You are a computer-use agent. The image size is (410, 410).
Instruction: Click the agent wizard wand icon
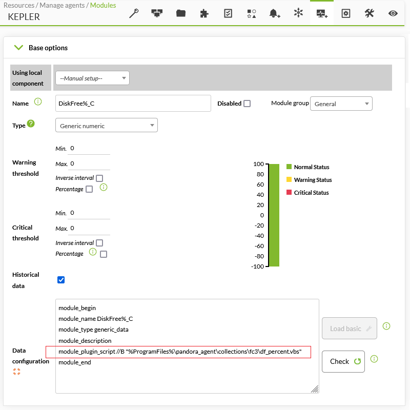[x=134, y=13]
